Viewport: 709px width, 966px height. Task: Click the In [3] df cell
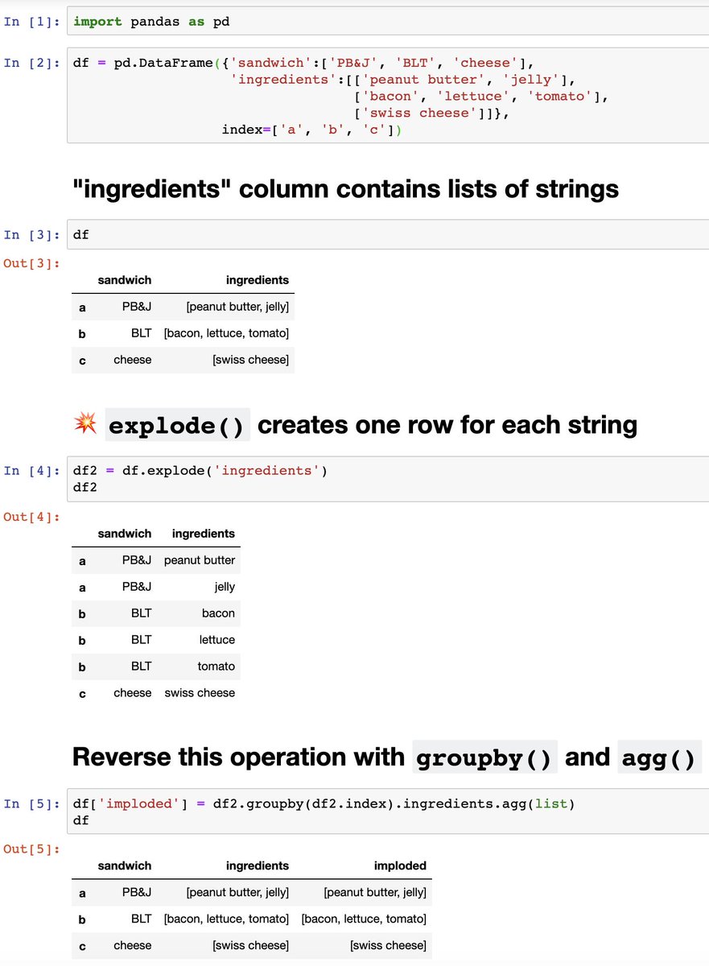click(388, 235)
